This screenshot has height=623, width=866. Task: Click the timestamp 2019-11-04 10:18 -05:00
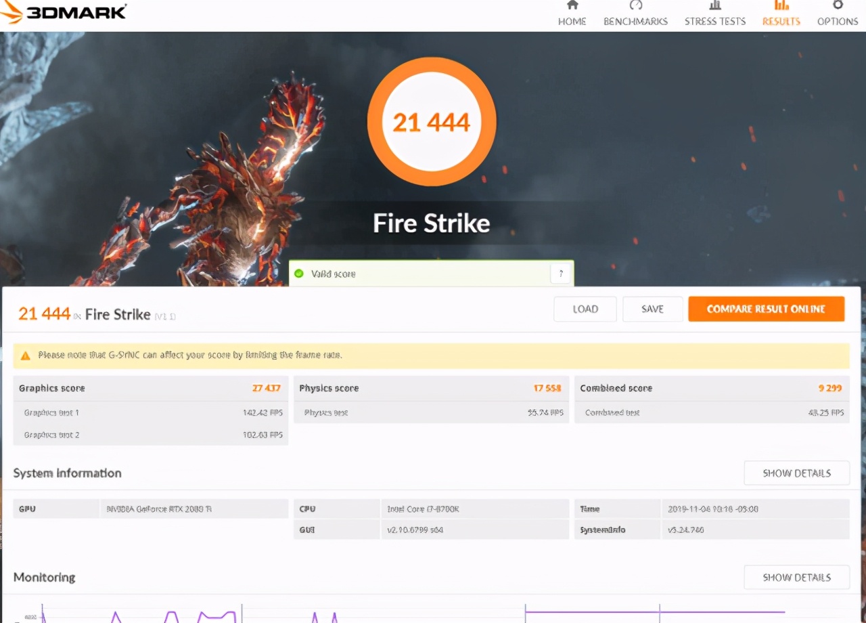coord(713,509)
